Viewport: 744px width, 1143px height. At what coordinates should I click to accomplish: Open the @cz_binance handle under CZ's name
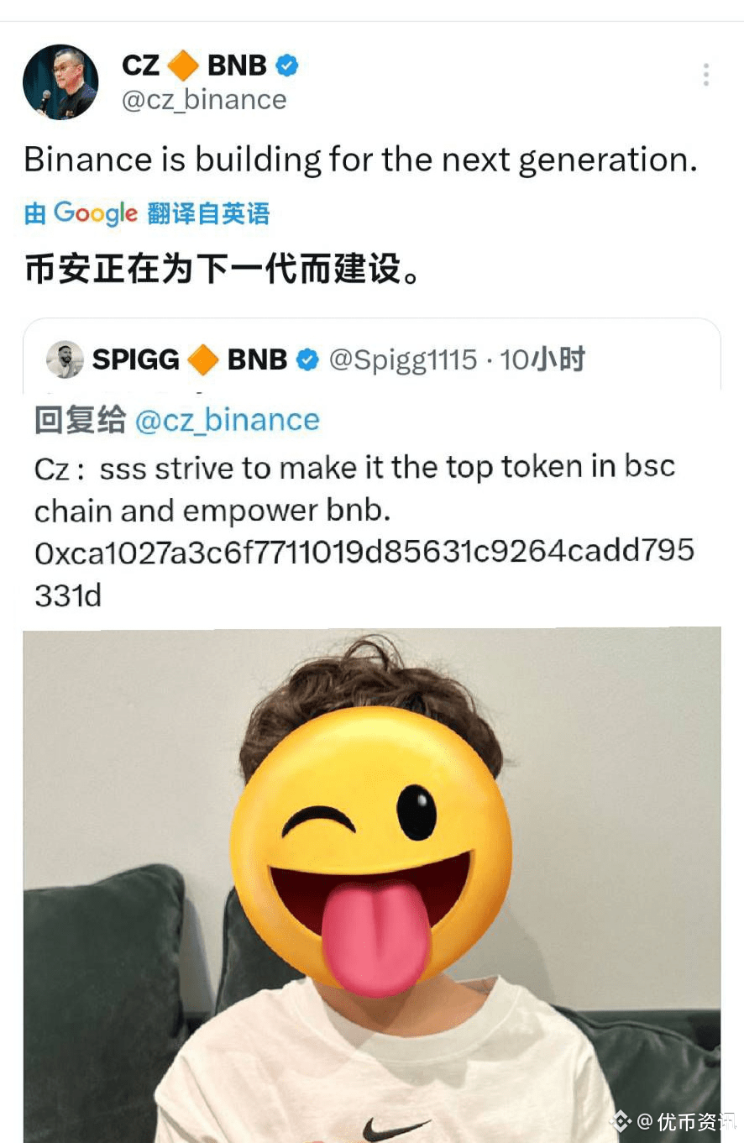point(204,100)
